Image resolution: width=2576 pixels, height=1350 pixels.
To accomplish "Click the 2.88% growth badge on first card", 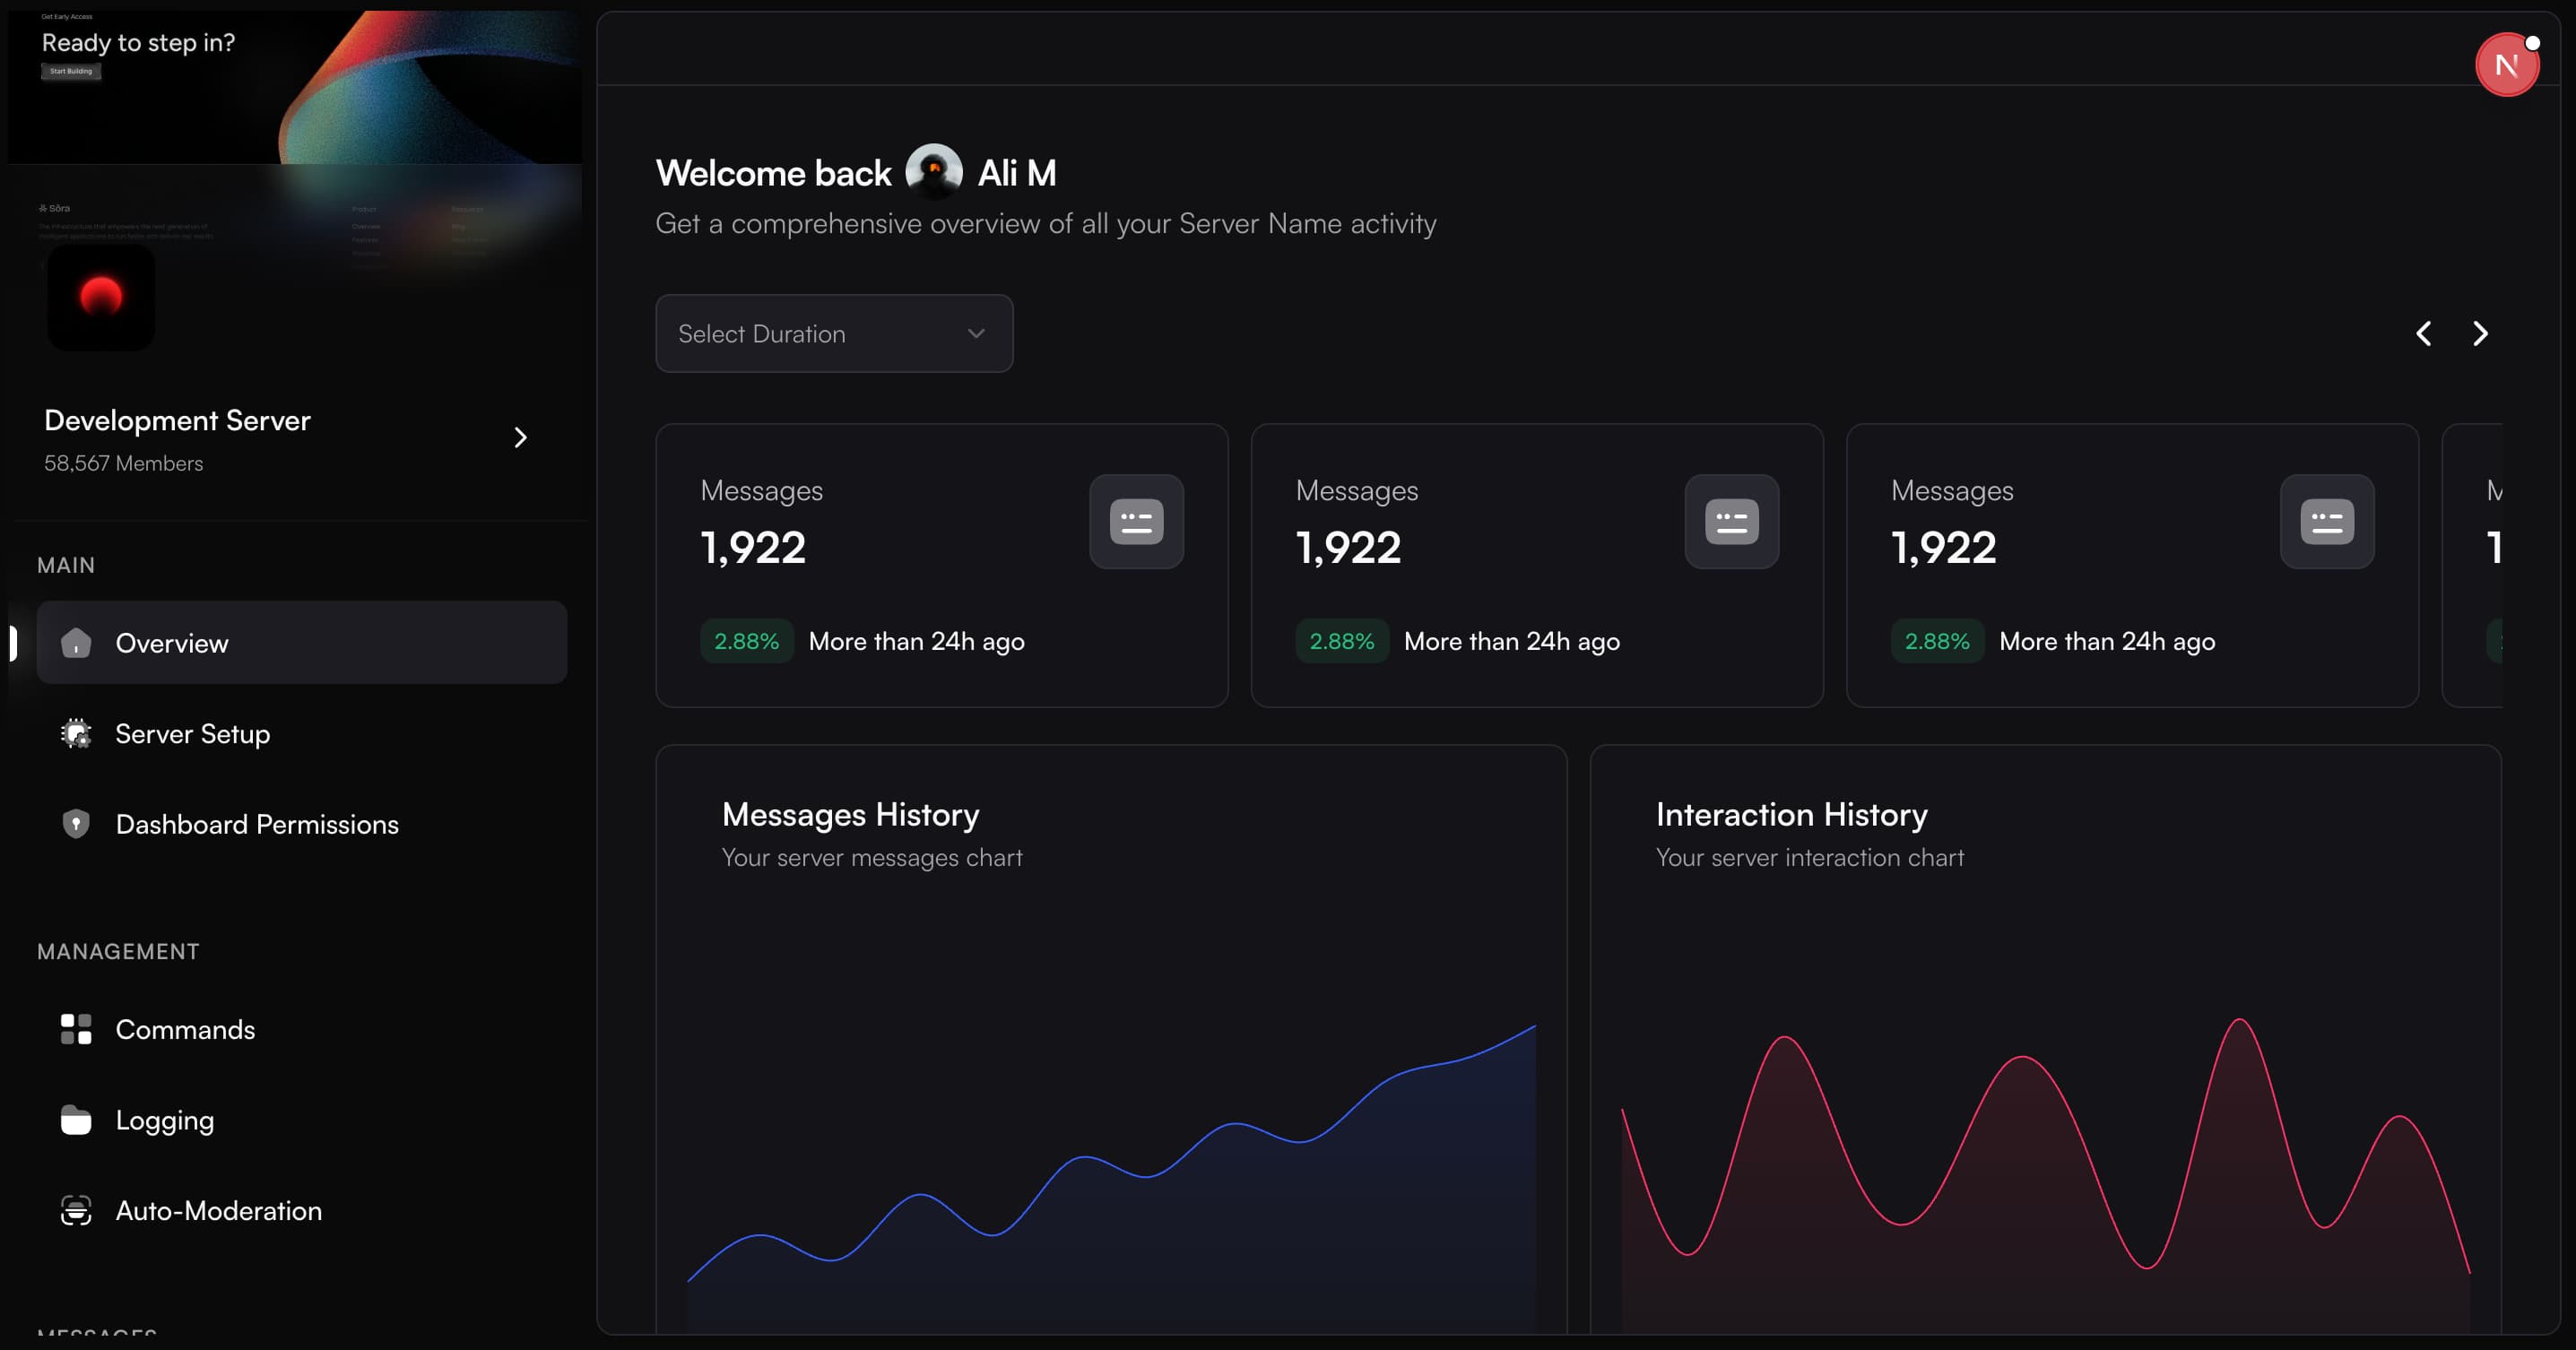I will (746, 641).
